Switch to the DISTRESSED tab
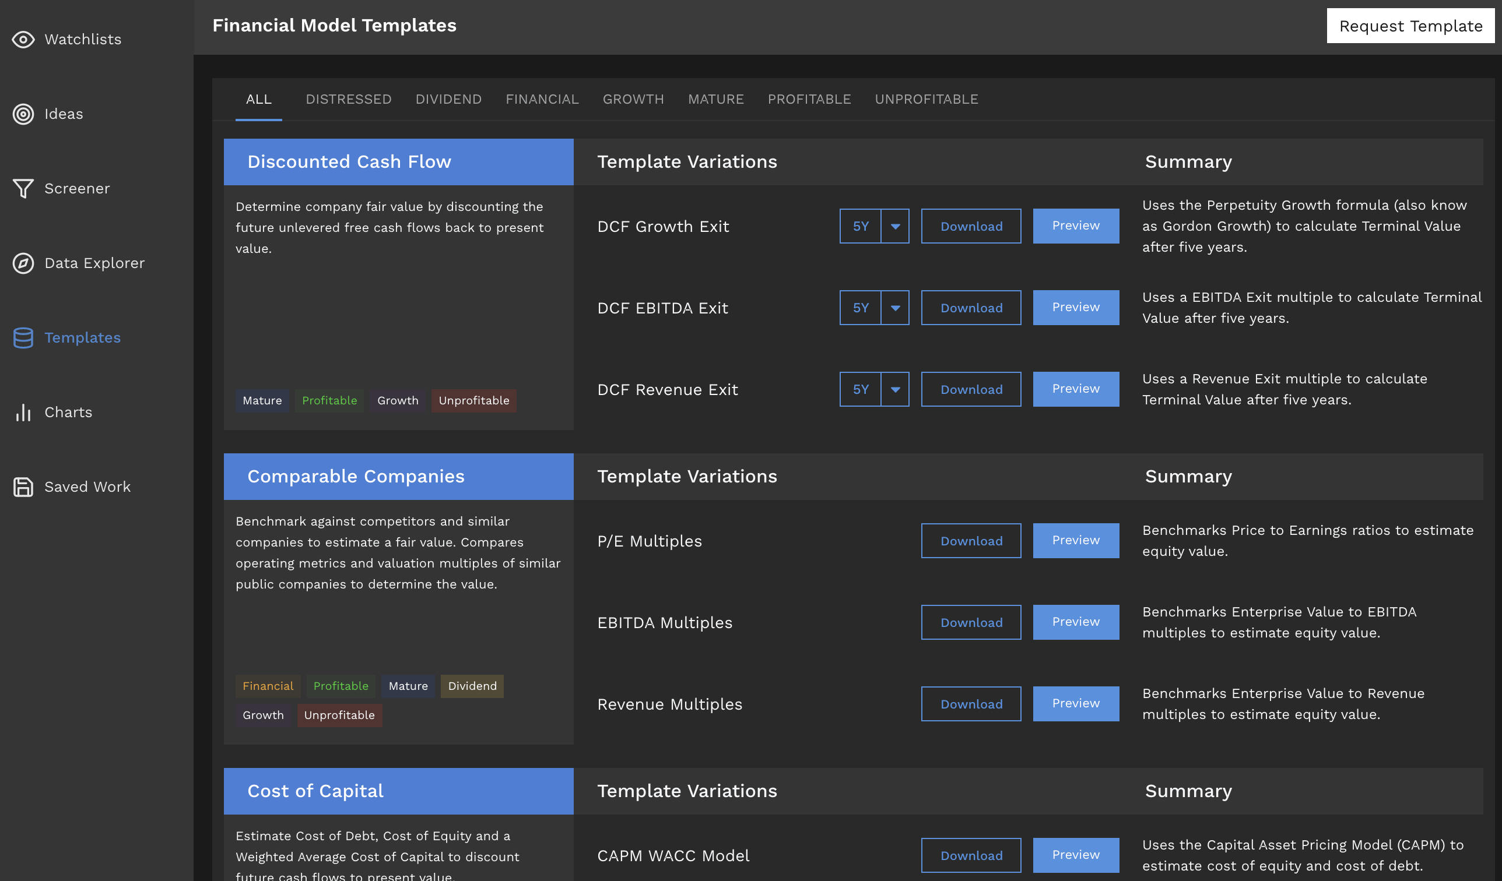This screenshot has width=1502, height=881. tap(349, 100)
